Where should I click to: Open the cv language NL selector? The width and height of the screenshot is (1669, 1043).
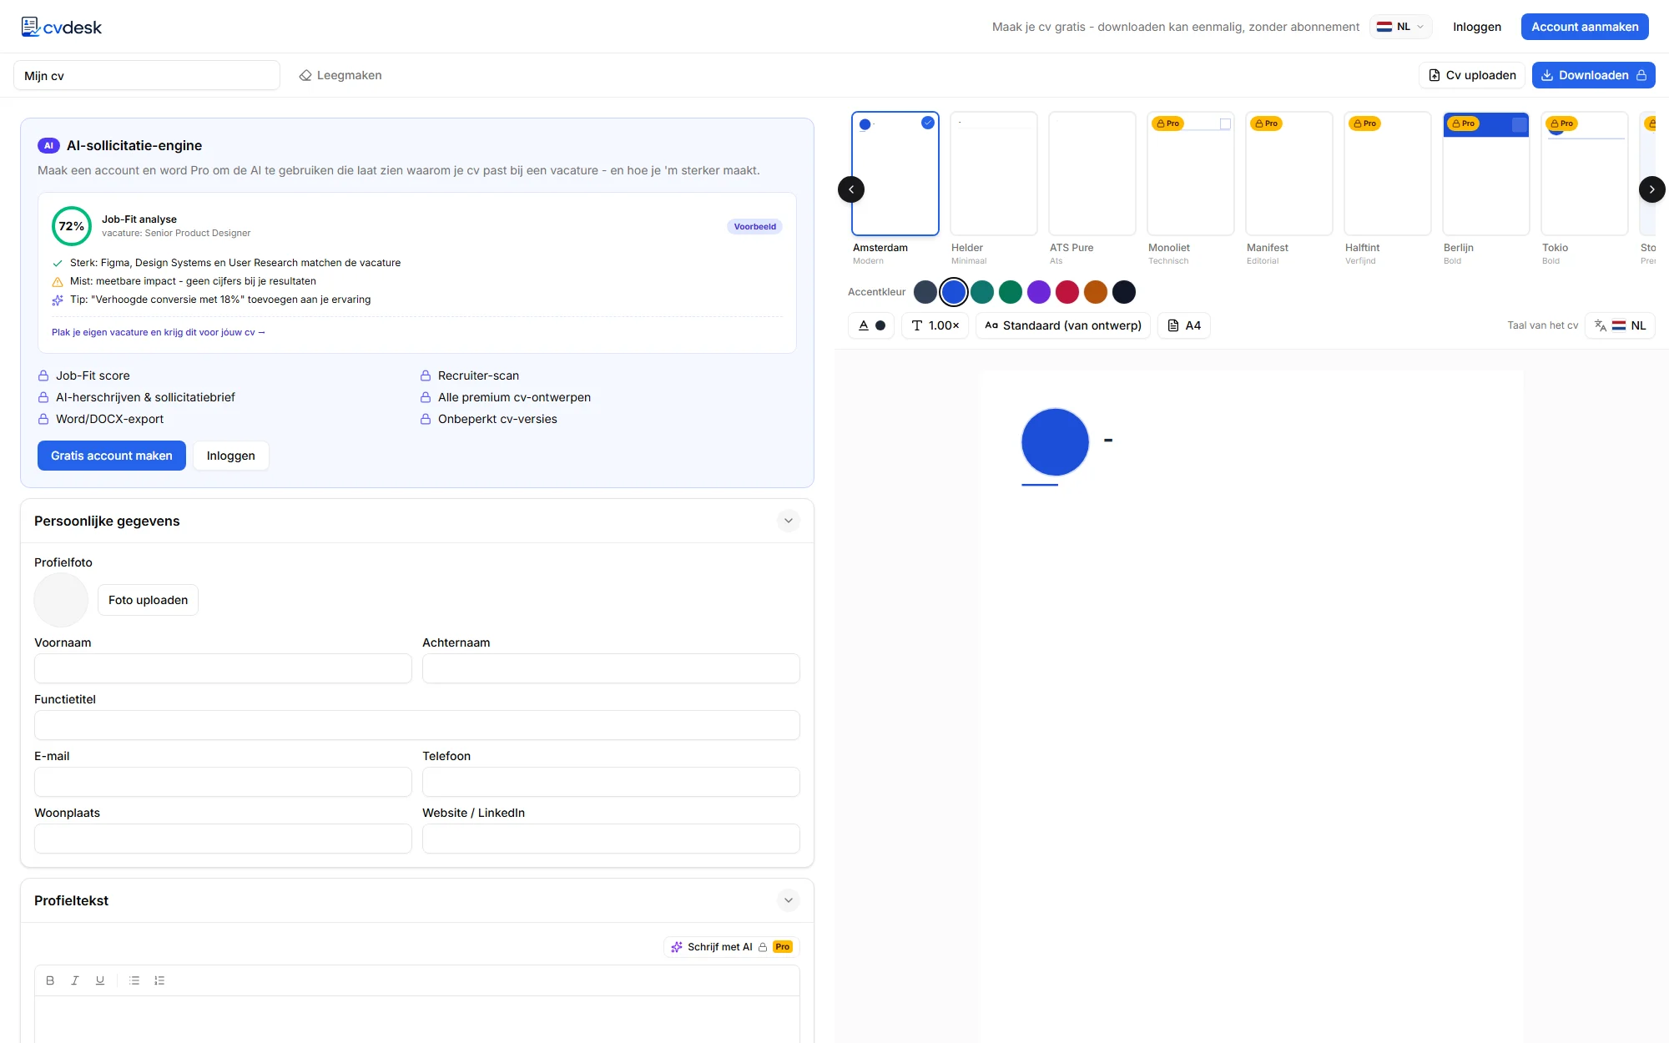[1620, 325]
